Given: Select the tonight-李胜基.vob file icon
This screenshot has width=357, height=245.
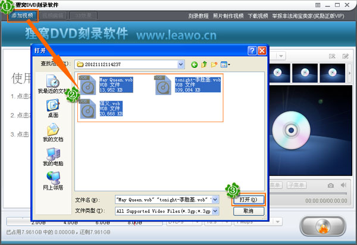Looking at the screenshot, I should (163, 85).
